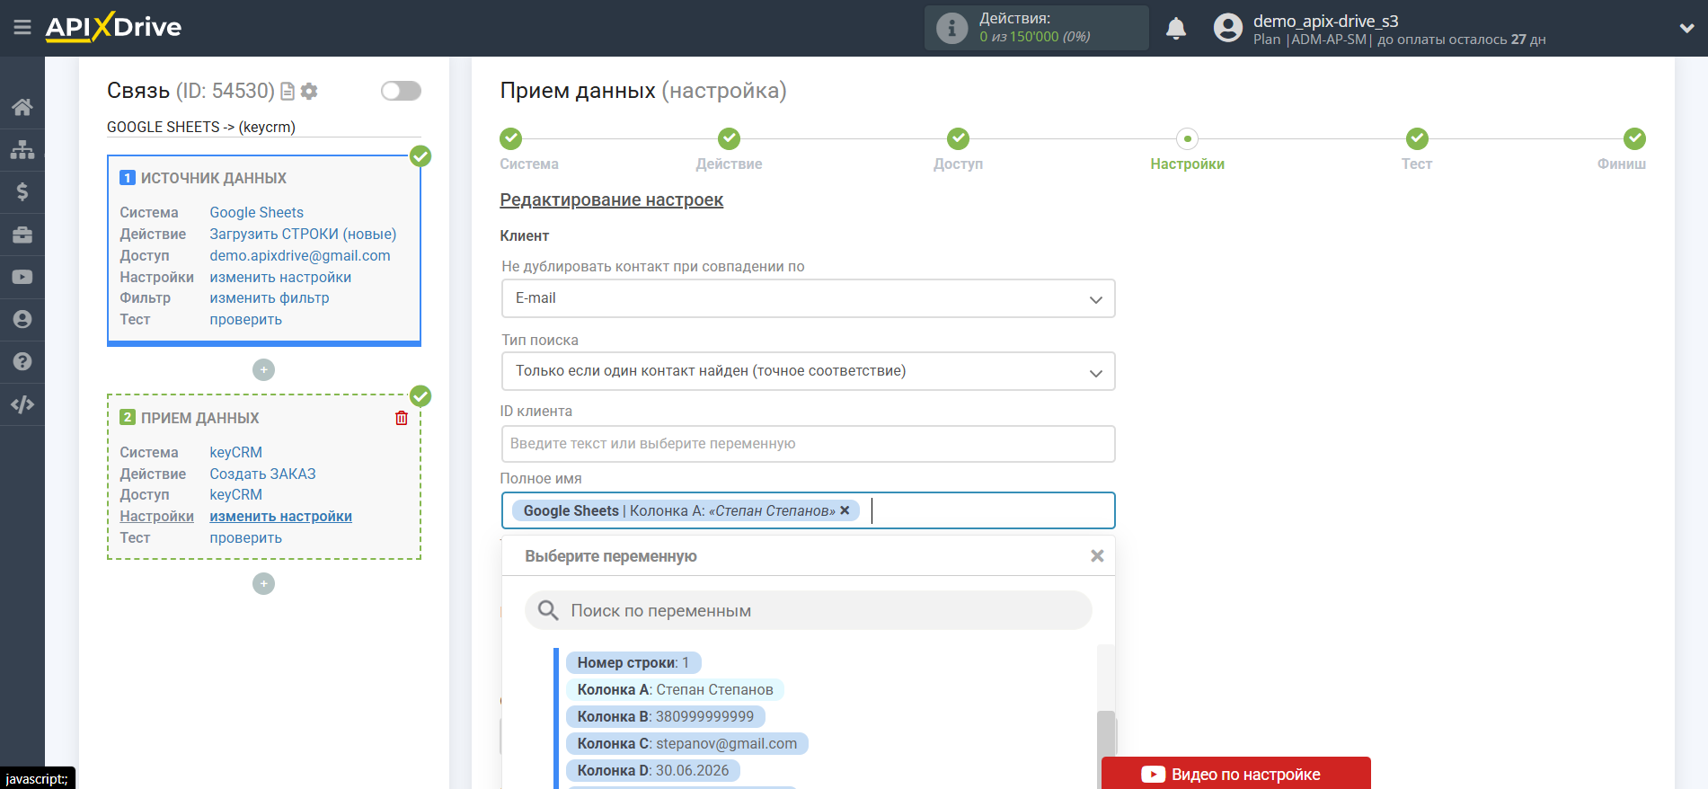Image resolution: width=1708 pixels, height=789 pixels.
Task: Expand the account menu chevron
Action: [1686, 28]
